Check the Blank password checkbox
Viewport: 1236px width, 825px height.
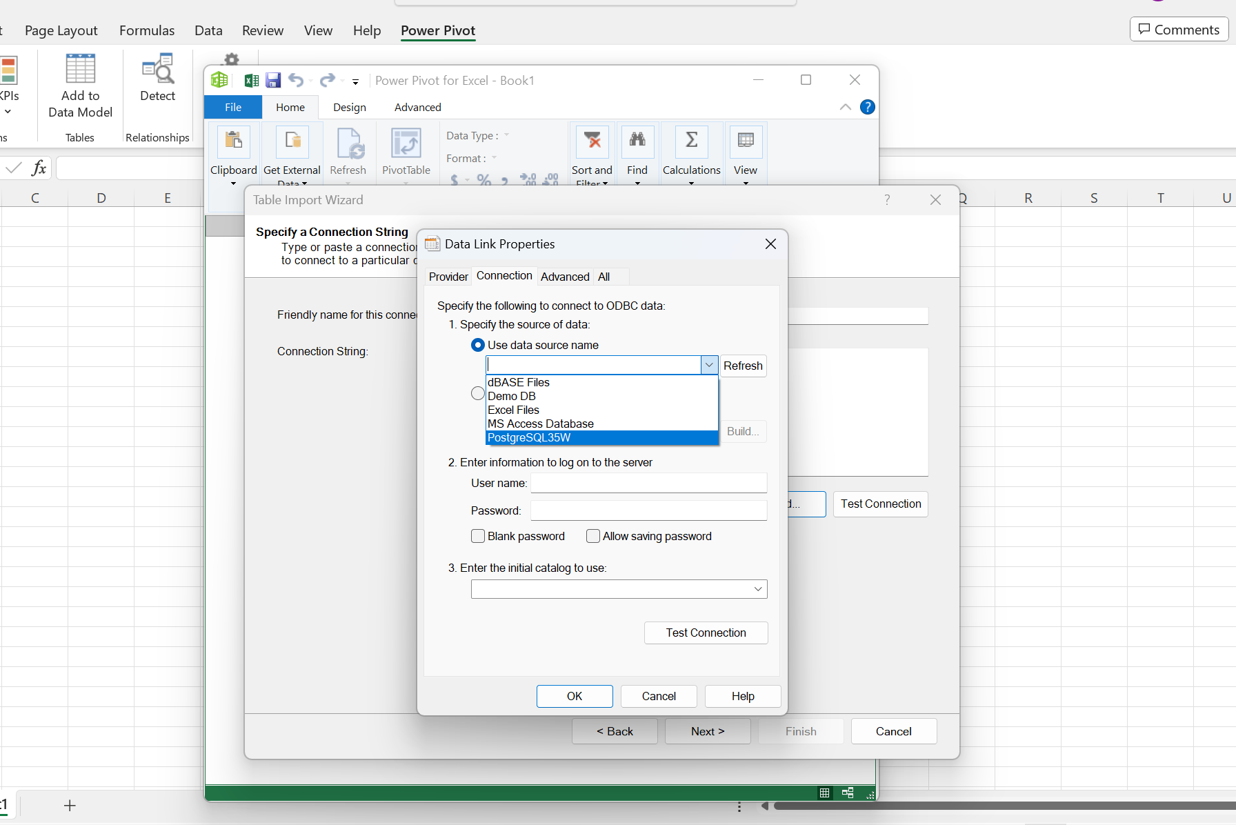pyautogui.click(x=477, y=536)
